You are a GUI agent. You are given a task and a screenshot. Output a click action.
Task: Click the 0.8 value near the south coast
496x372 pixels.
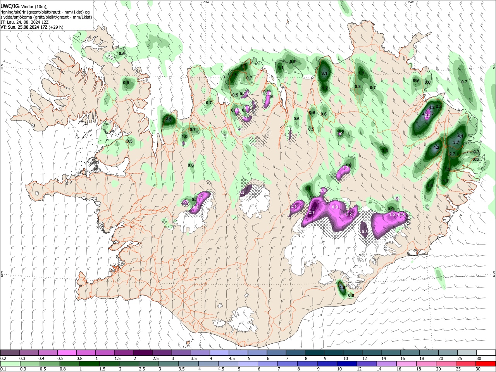click(x=351, y=295)
